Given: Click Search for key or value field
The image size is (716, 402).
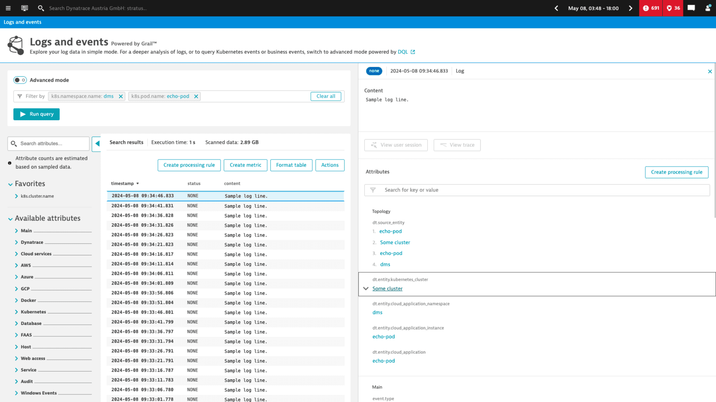Looking at the screenshot, I should point(537,190).
